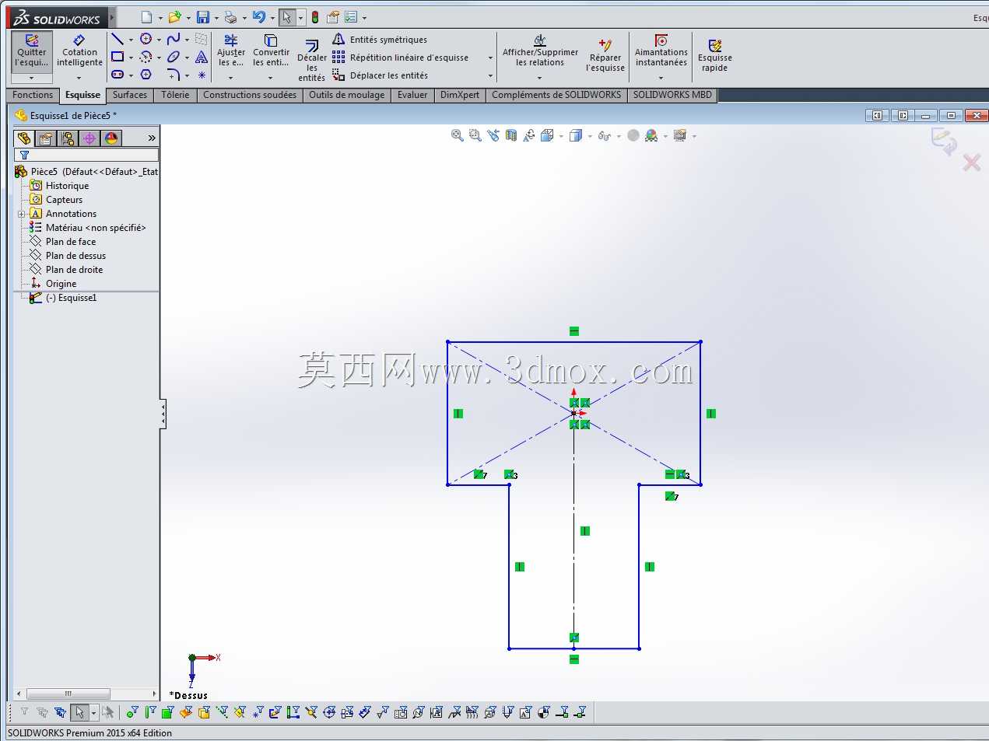Select Plan de dessus in tree
Screen dimensions: 989x741
75,256
